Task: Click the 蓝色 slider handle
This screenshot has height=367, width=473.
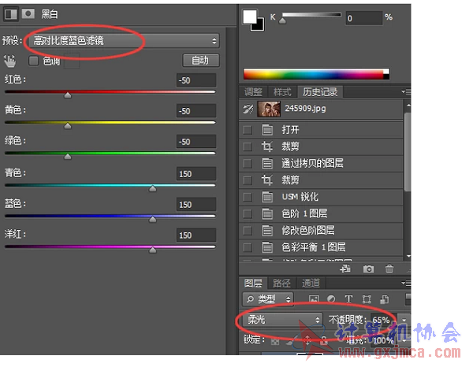Action: pyautogui.click(x=153, y=219)
